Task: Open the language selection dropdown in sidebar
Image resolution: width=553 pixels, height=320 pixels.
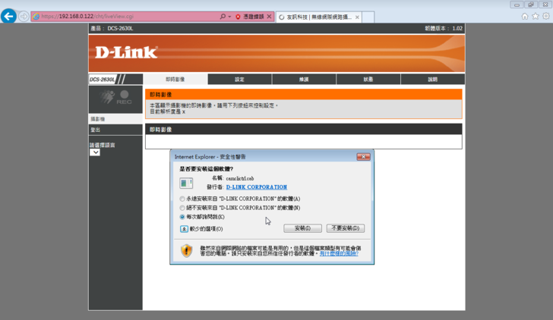Action: (94, 152)
